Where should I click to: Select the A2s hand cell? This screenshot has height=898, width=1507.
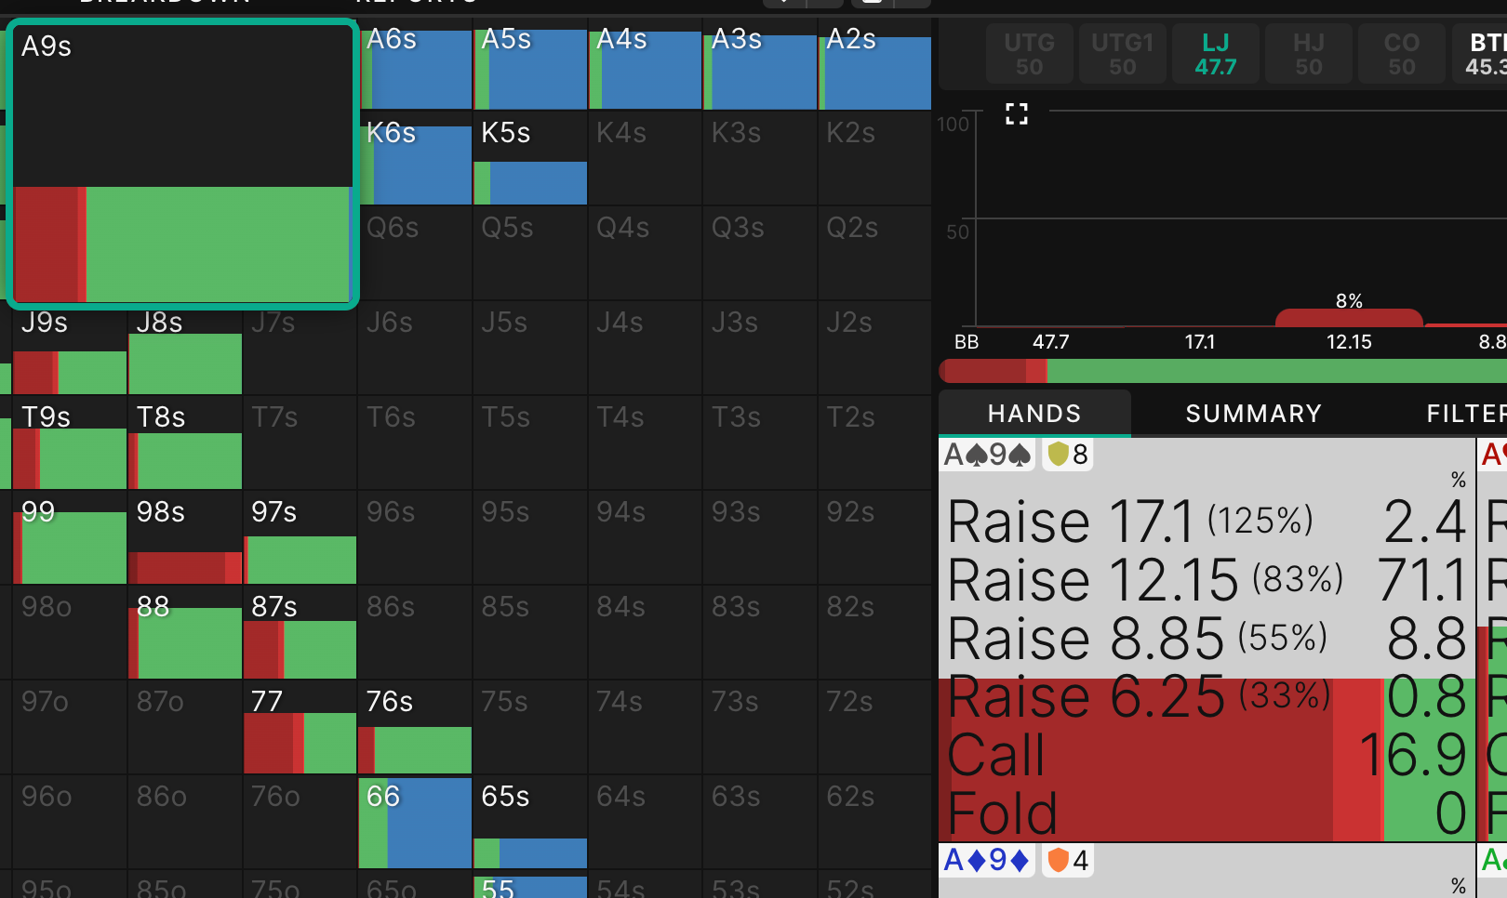tap(875, 64)
